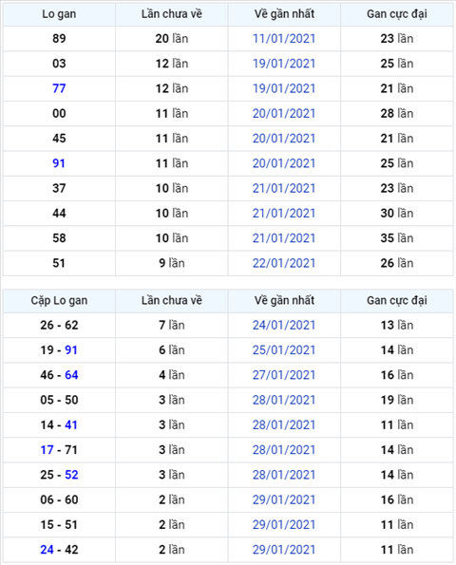Select '16 lần' in row 06 - 60
The width and height of the screenshot is (456, 565).
coord(397,499)
